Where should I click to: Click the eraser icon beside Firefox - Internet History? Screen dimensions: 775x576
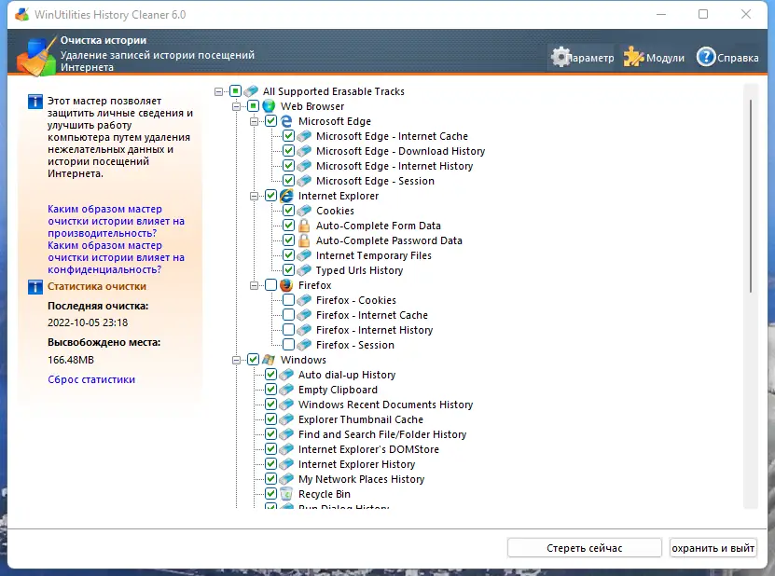[x=304, y=330]
